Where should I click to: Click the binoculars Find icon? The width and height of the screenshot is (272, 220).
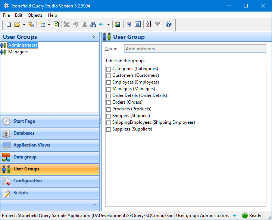93,25
